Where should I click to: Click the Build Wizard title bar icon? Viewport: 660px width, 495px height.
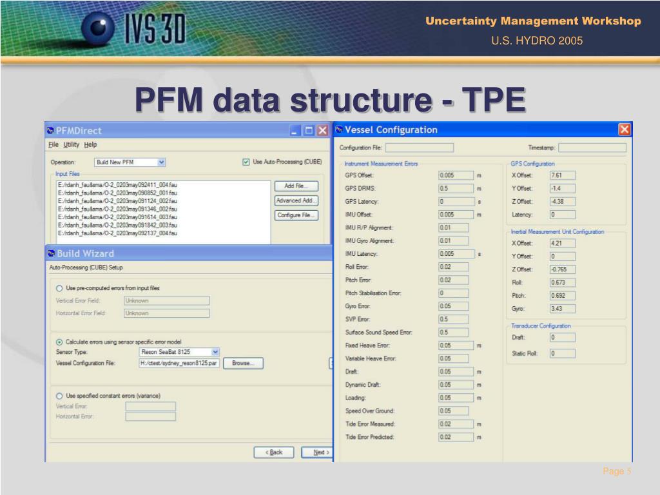[x=52, y=253]
